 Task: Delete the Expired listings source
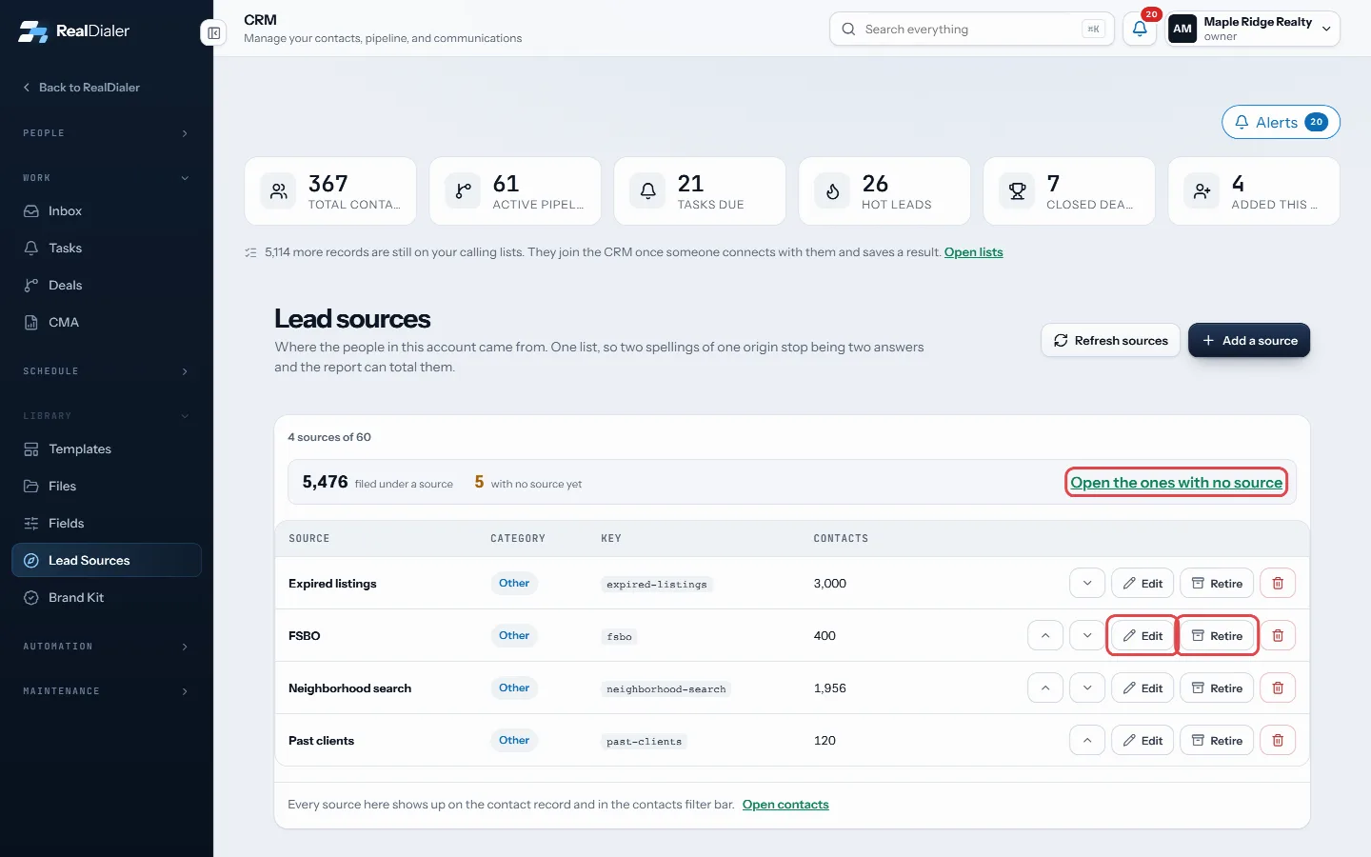[x=1278, y=584]
